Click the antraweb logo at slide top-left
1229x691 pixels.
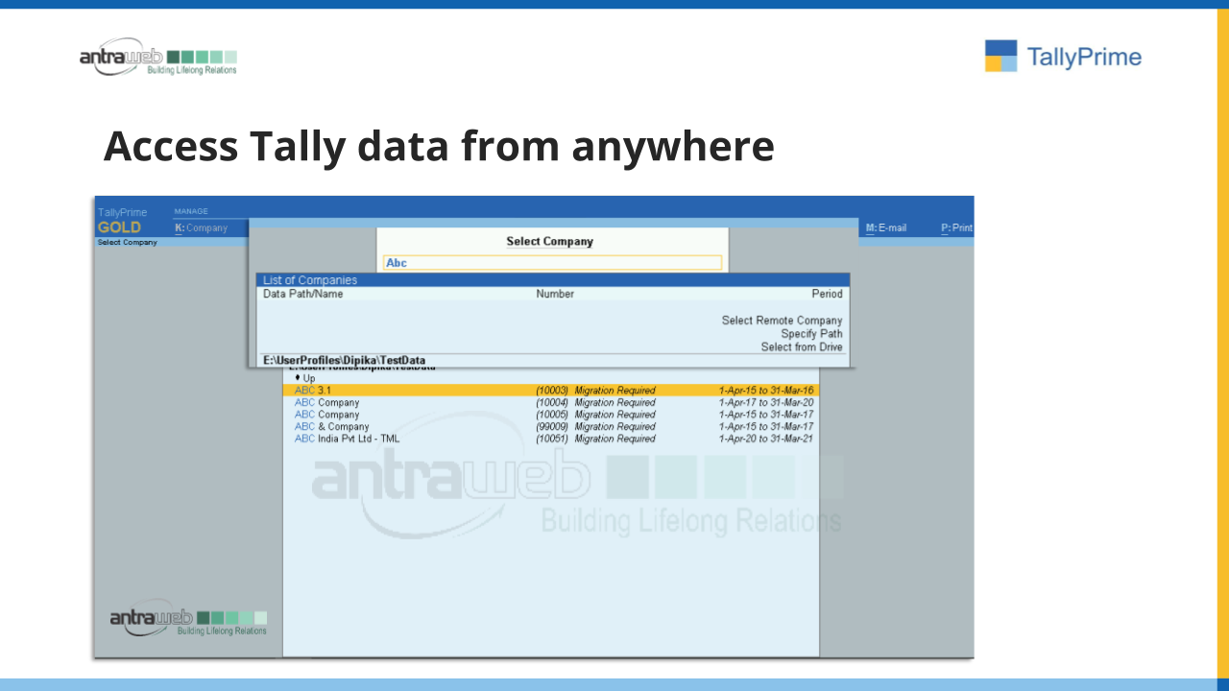[158, 57]
